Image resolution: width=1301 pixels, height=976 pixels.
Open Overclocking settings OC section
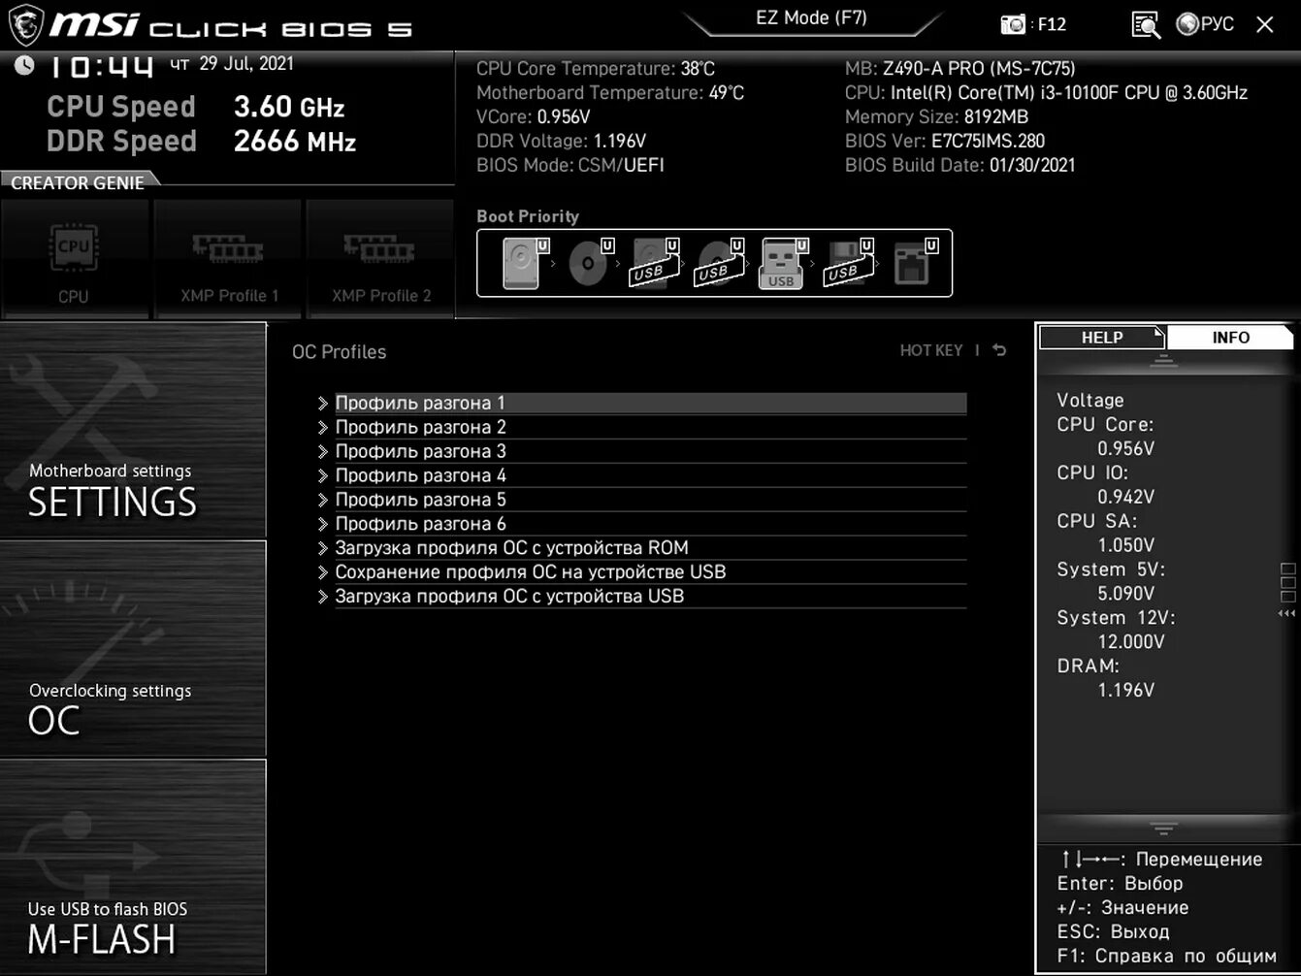click(x=133, y=649)
